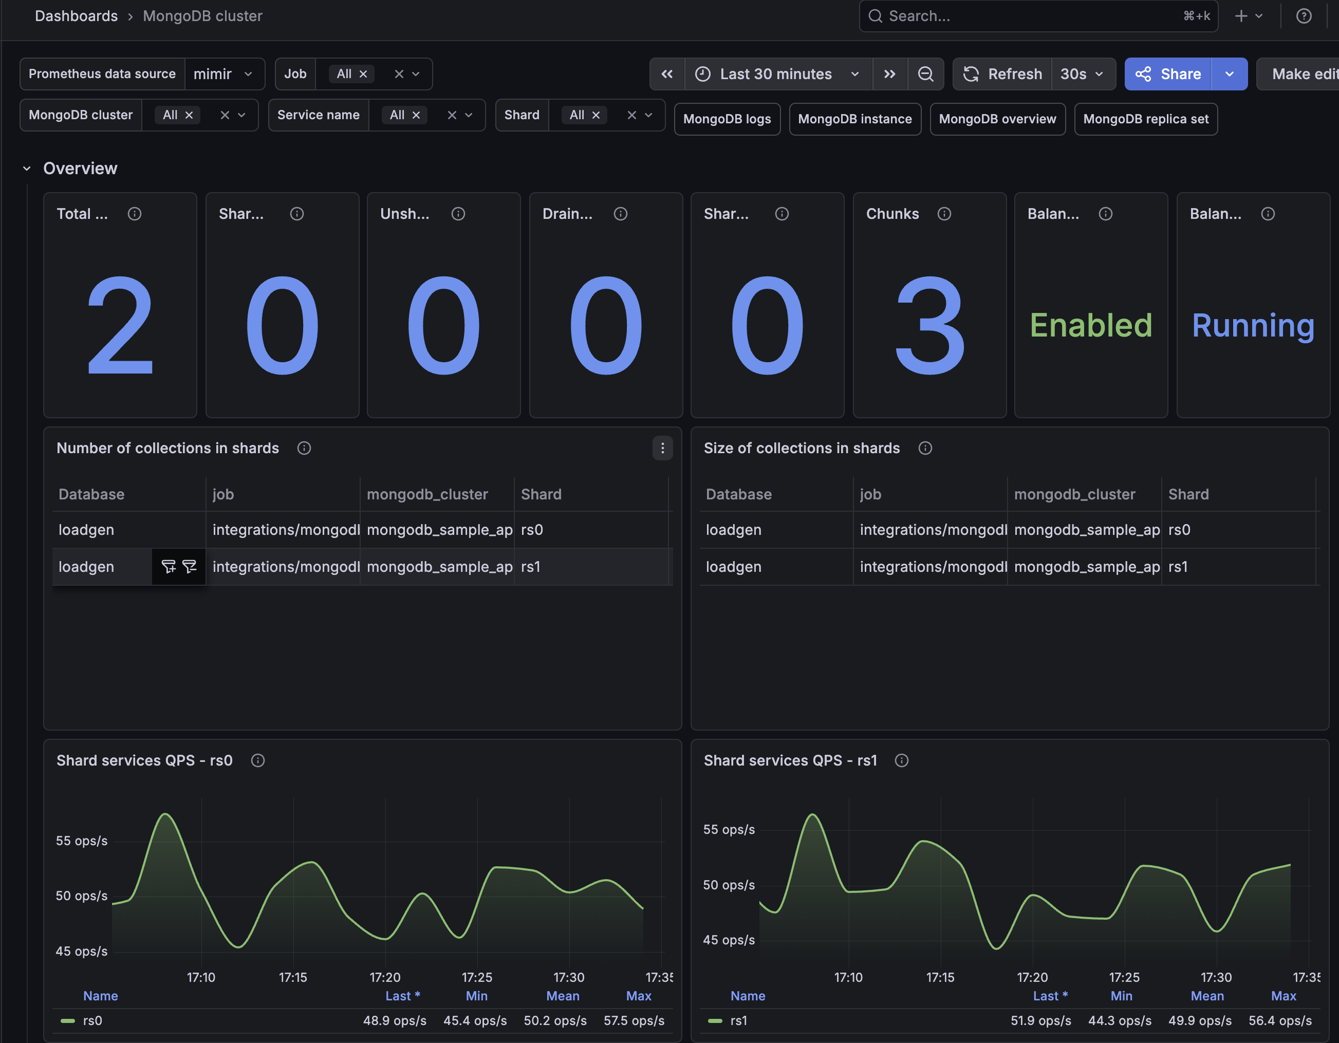Click the Search input field
This screenshot has height=1043, width=1339.
(x=1038, y=16)
